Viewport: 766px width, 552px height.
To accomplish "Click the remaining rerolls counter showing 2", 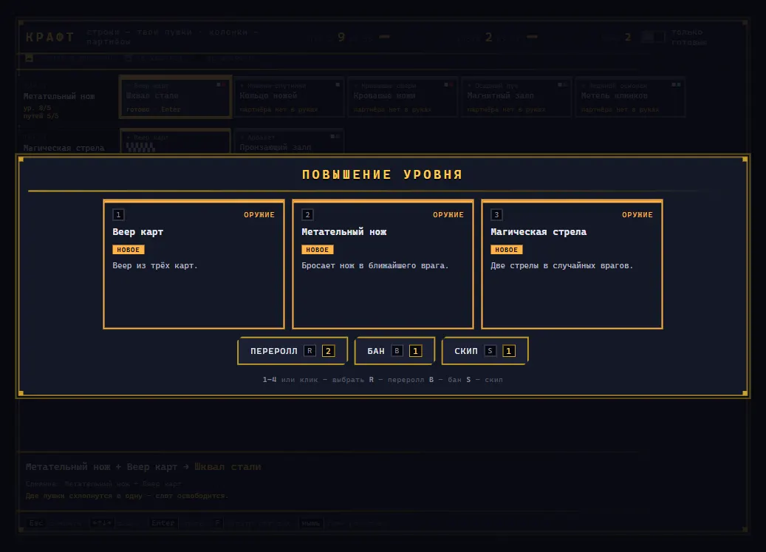I will click(x=328, y=351).
